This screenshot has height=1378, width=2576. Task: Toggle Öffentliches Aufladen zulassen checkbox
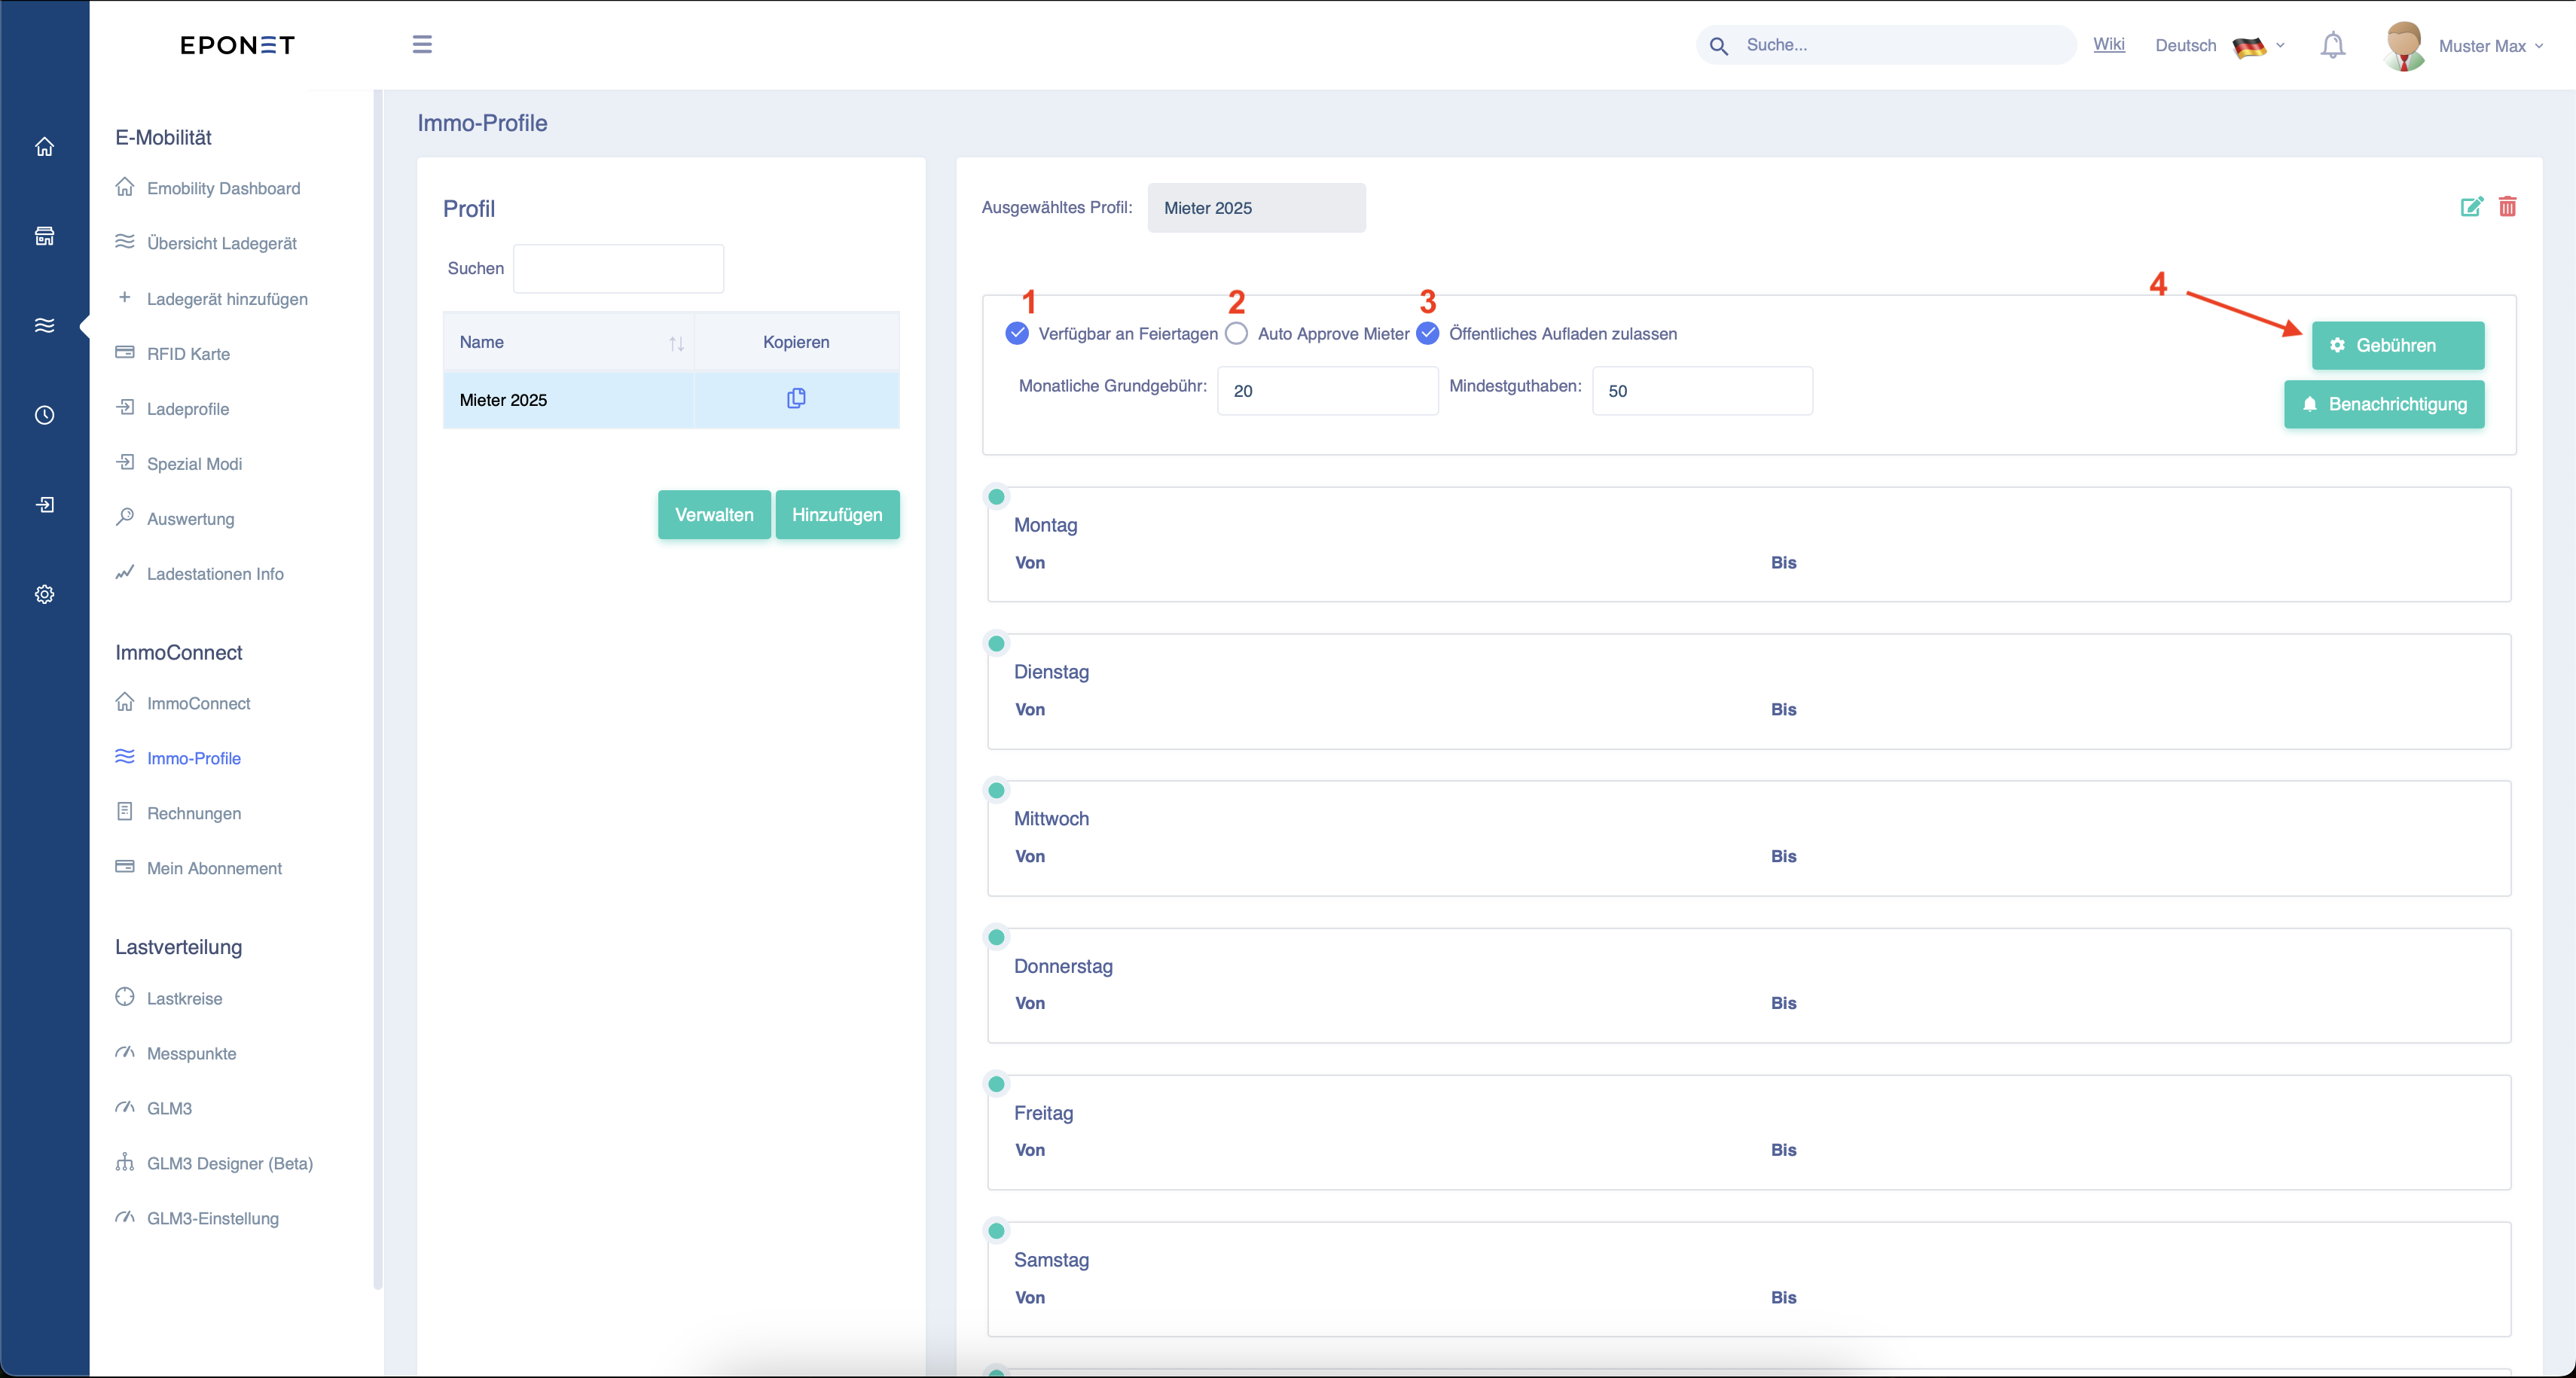(1428, 333)
